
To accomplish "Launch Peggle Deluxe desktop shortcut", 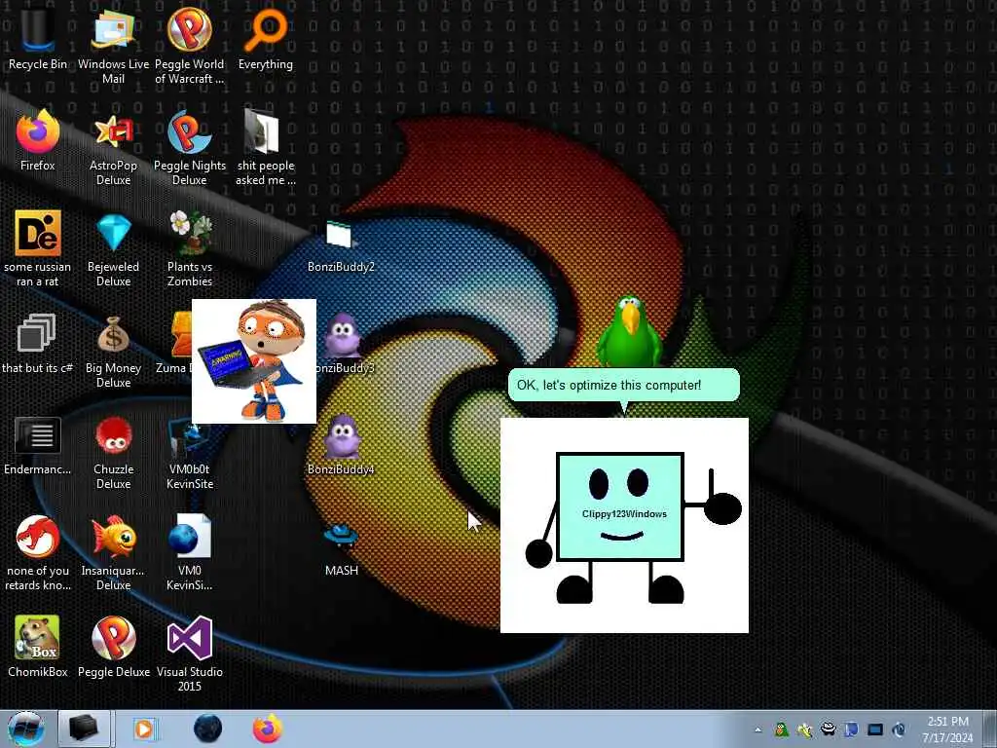I will pyautogui.click(x=113, y=647).
